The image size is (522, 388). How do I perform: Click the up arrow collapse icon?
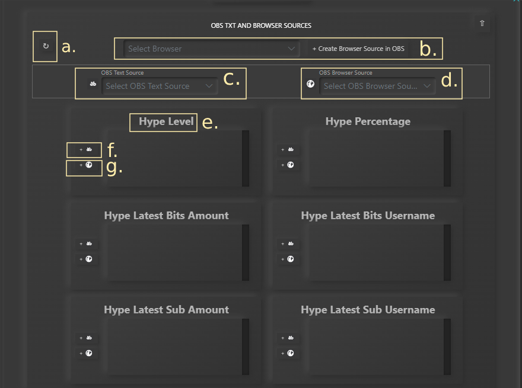(482, 23)
